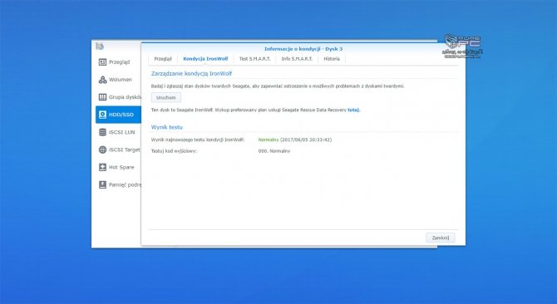Click the Informacje o kondycji - Dysk 3 title

click(303, 49)
